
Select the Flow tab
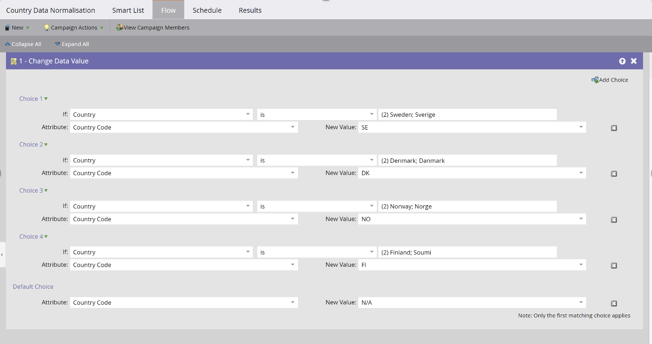pos(168,10)
